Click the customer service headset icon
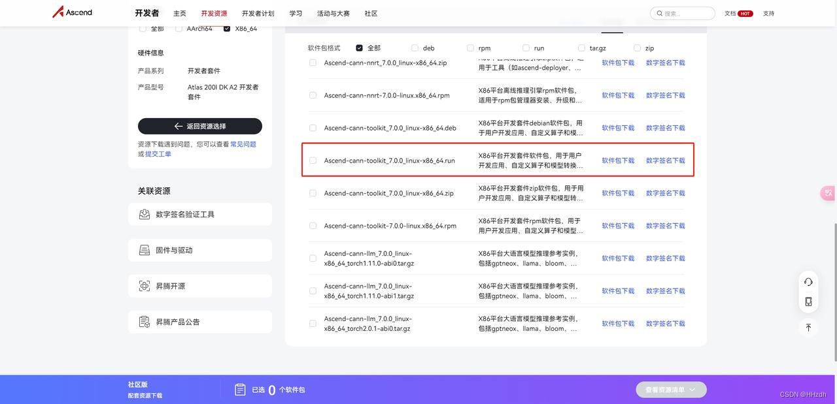 tap(808, 282)
